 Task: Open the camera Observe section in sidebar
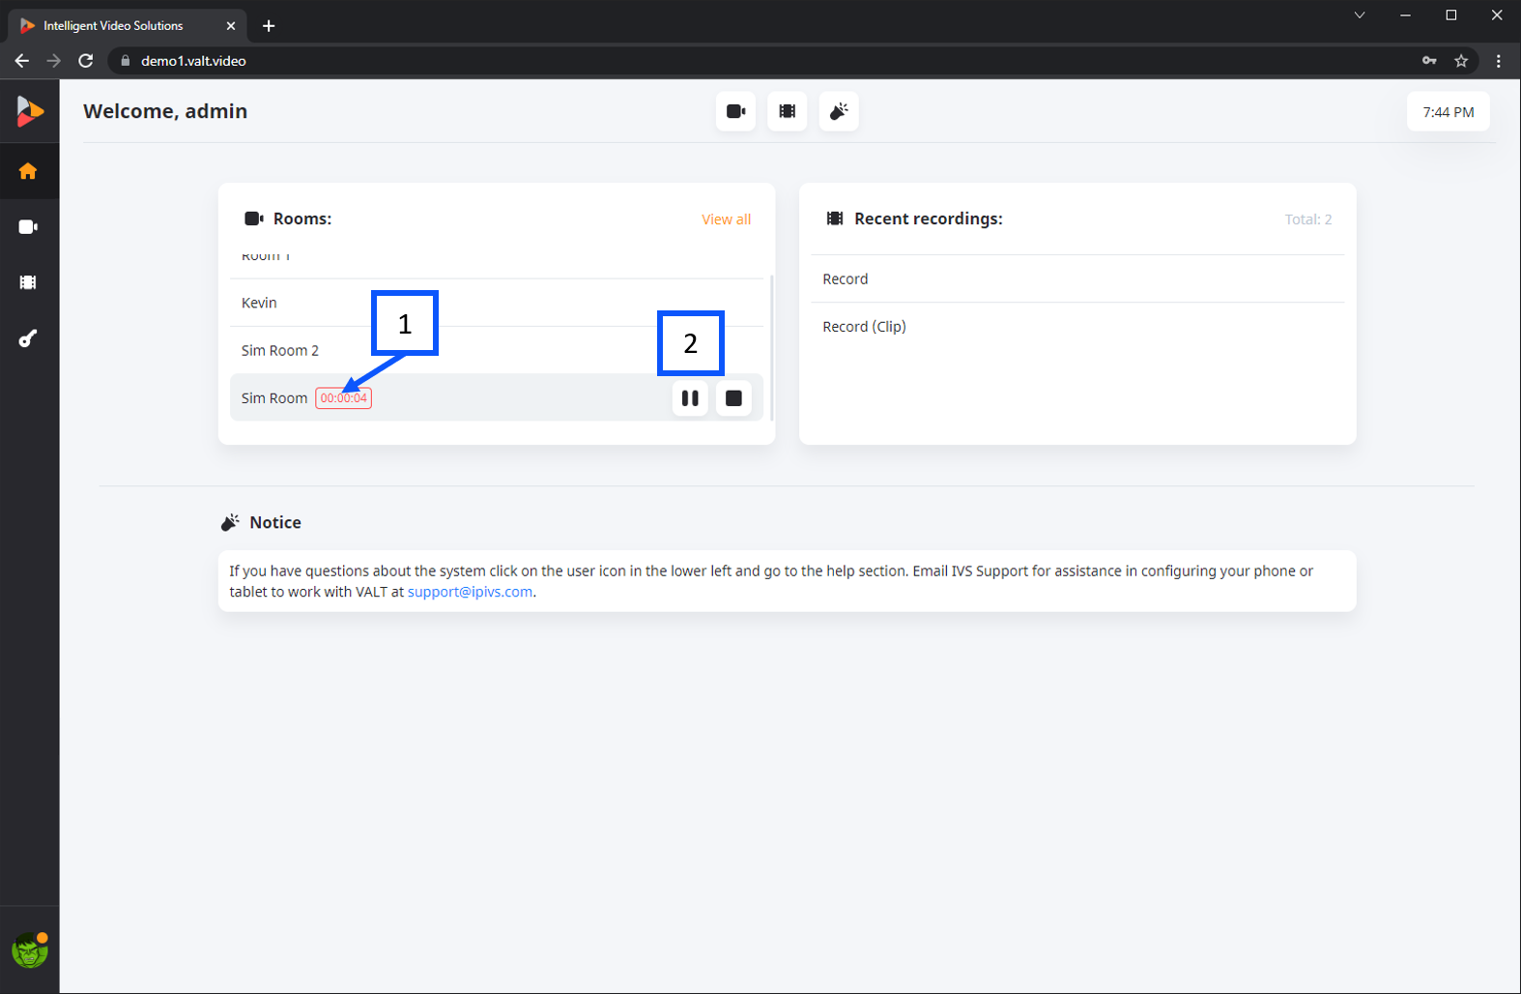(28, 227)
